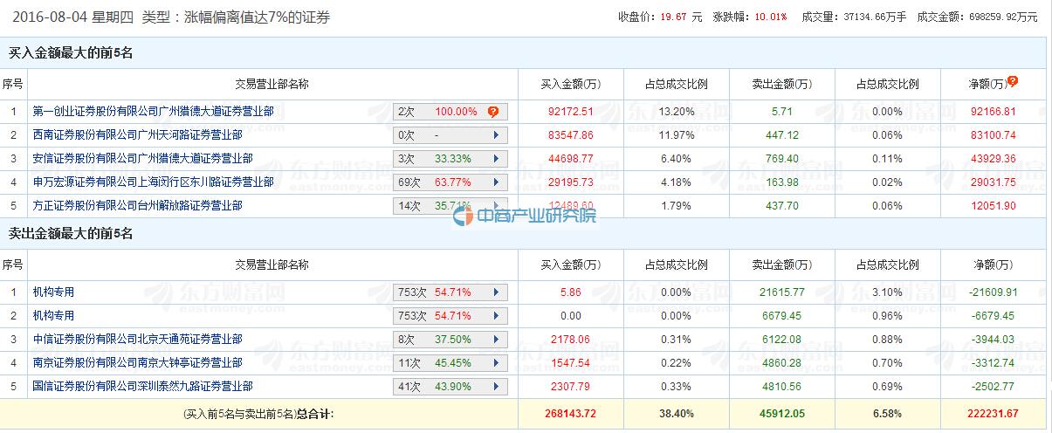Open 南京证券南京大钟亭证券营业部 link

click(x=137, y=362)
